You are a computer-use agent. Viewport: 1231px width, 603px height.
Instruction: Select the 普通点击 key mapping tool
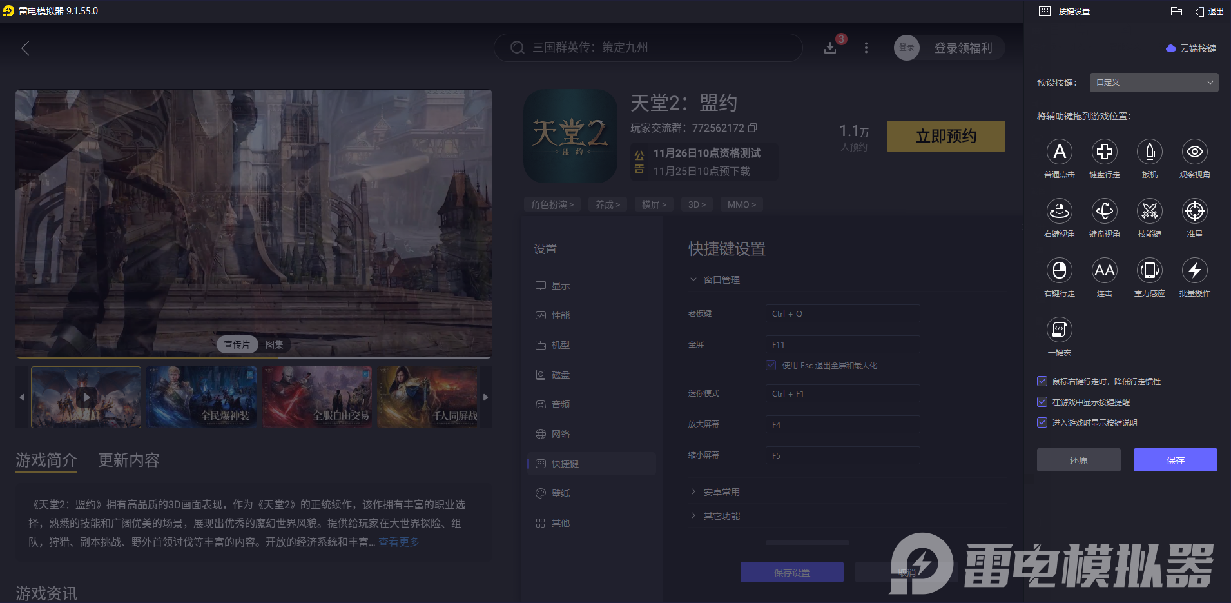pos(1059,153)
